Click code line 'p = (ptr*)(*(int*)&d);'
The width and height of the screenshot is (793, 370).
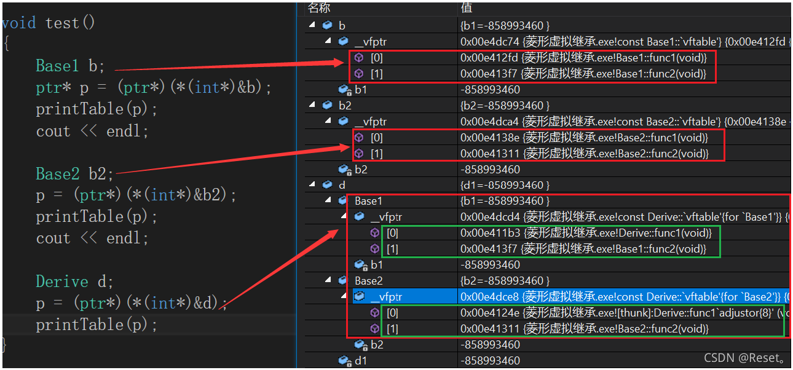[x=132, y=302]
